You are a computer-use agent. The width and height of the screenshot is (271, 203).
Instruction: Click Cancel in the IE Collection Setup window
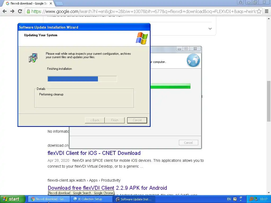(188, 143)
